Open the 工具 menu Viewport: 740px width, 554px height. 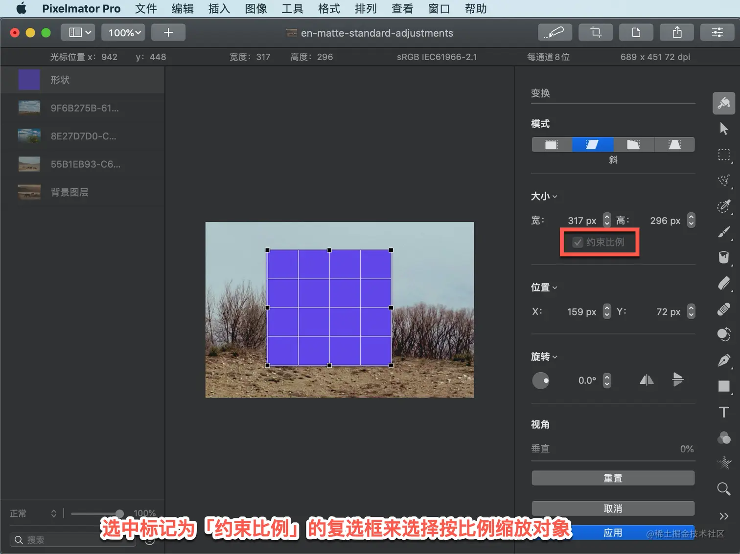tap(292, 9)
